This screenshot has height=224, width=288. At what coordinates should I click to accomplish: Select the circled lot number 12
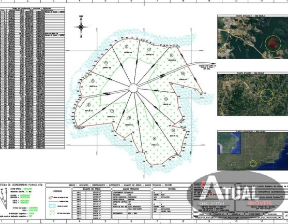tap(183, 74)
